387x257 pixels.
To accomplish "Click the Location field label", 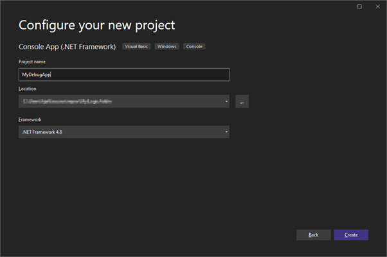I will 28,88.
